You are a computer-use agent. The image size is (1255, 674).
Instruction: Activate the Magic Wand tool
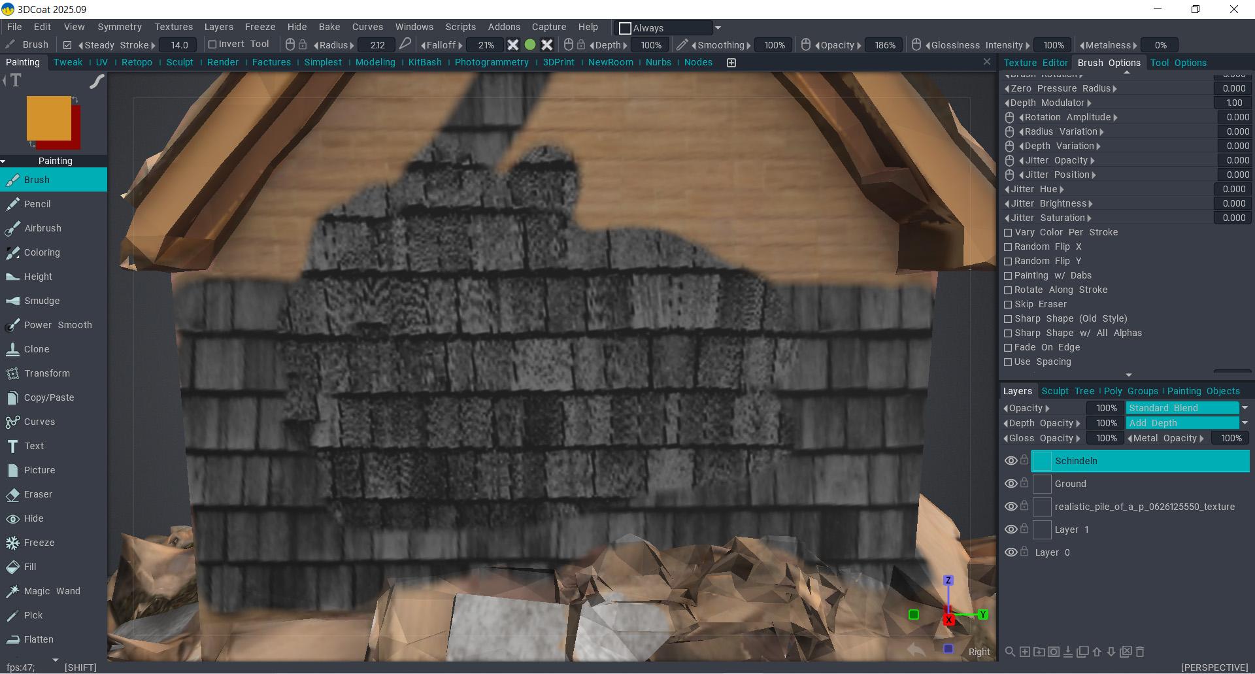pos(52,591)
